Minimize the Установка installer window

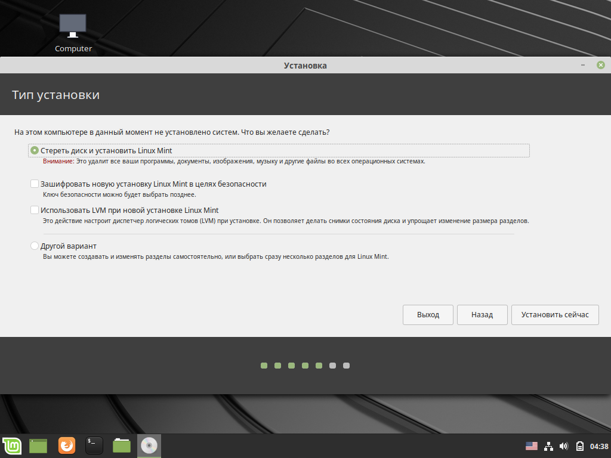click(x=582, y=65)
